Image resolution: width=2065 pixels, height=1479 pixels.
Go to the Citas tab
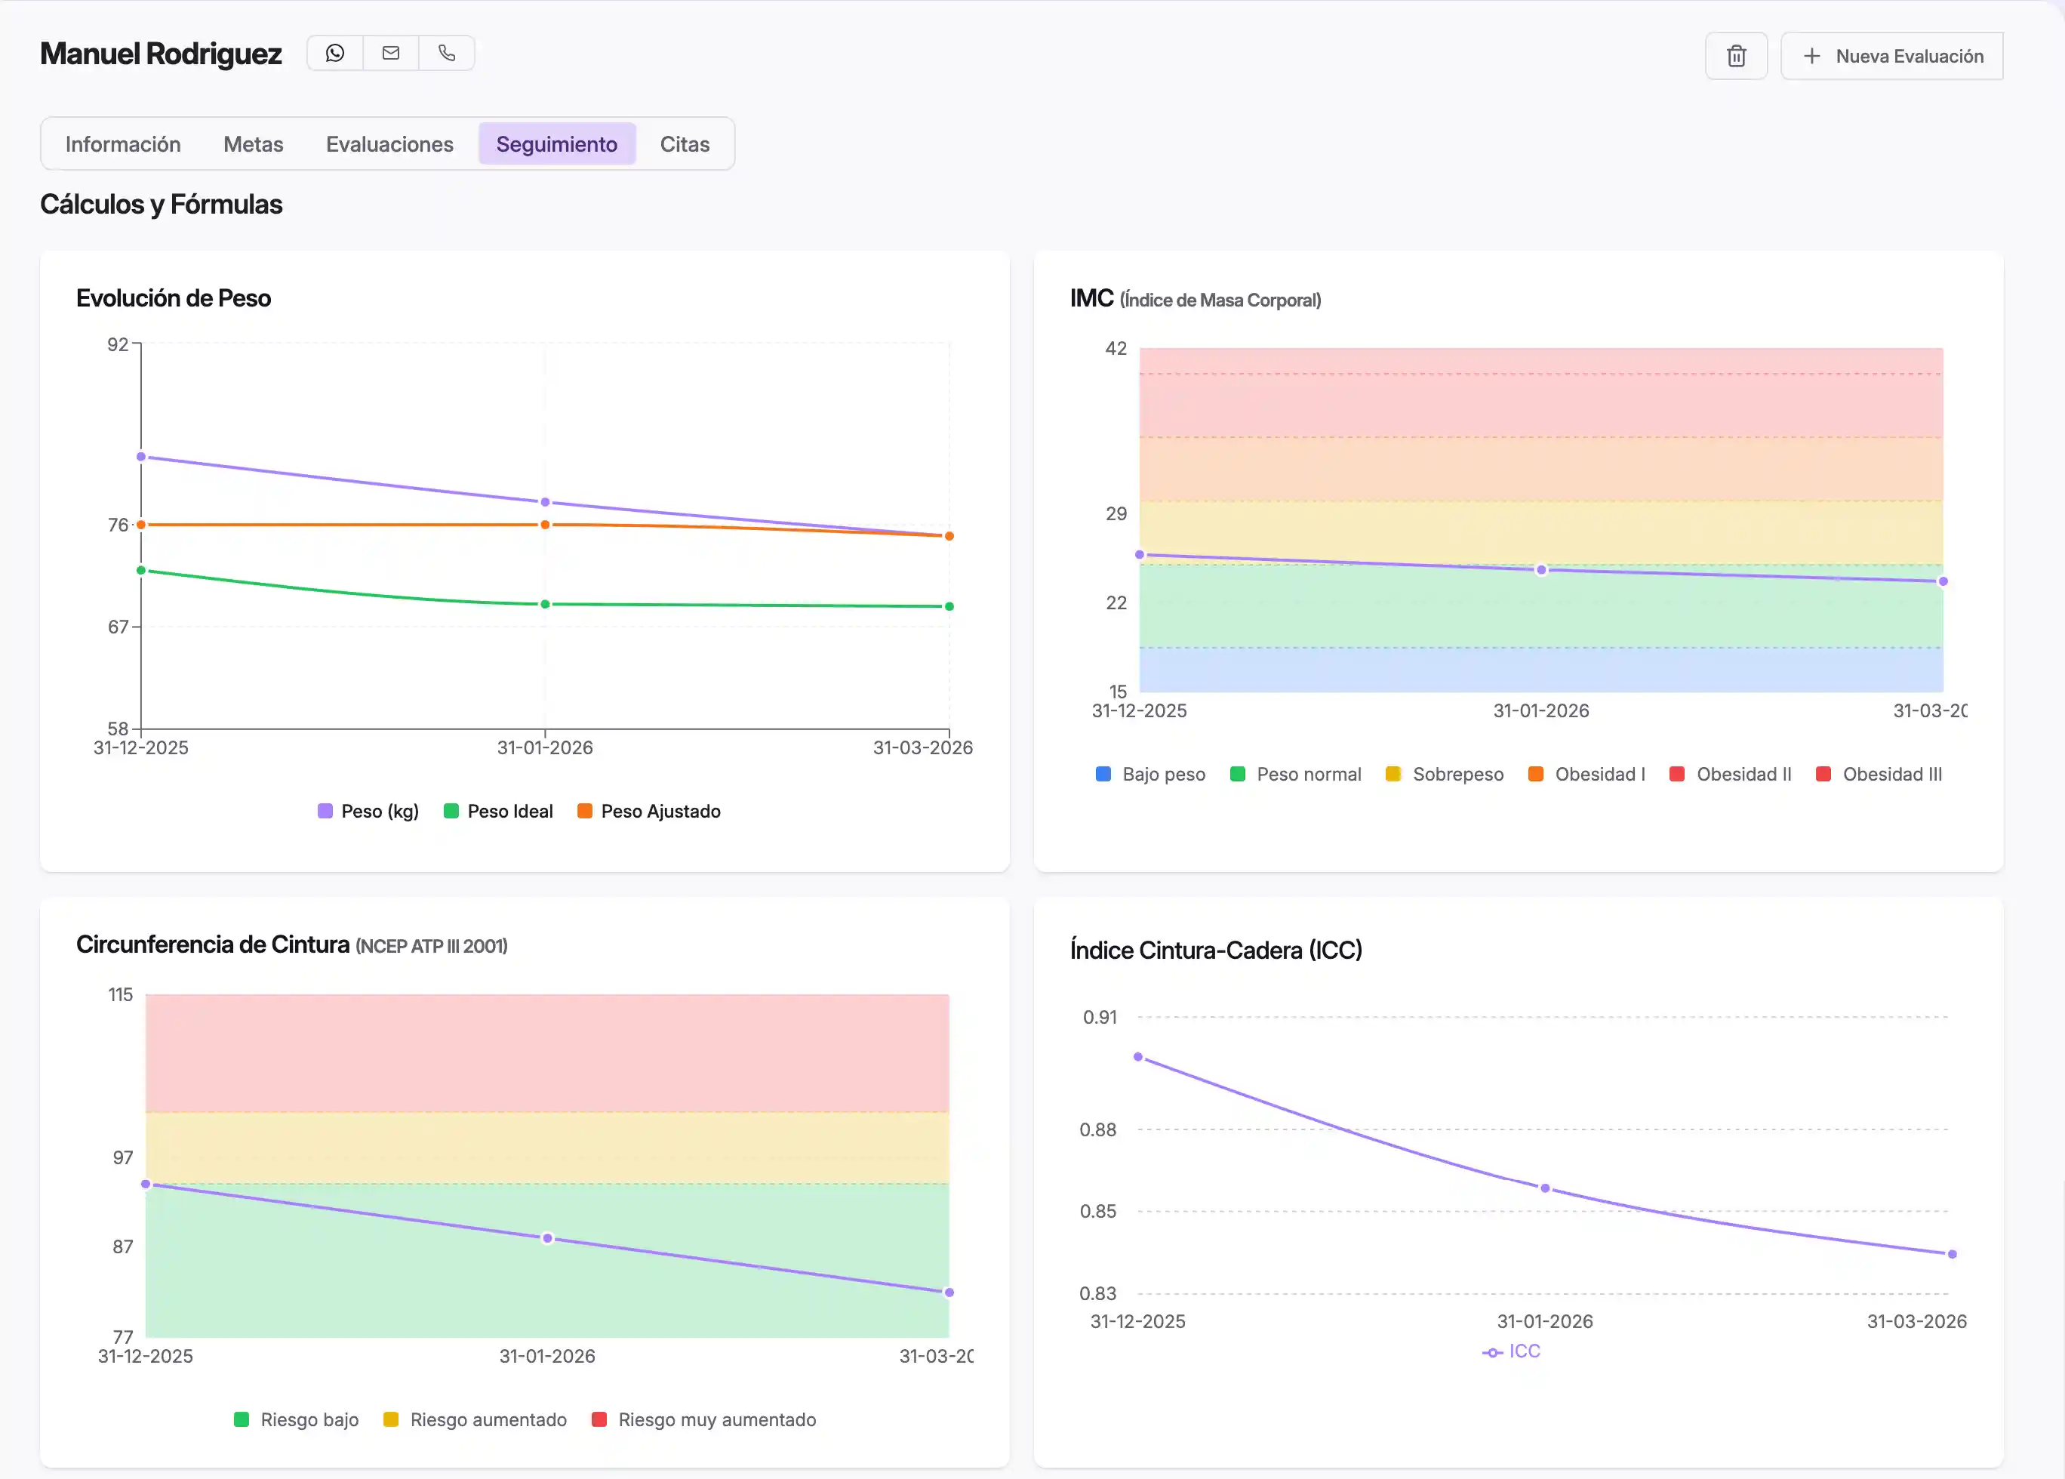[684, 144]
